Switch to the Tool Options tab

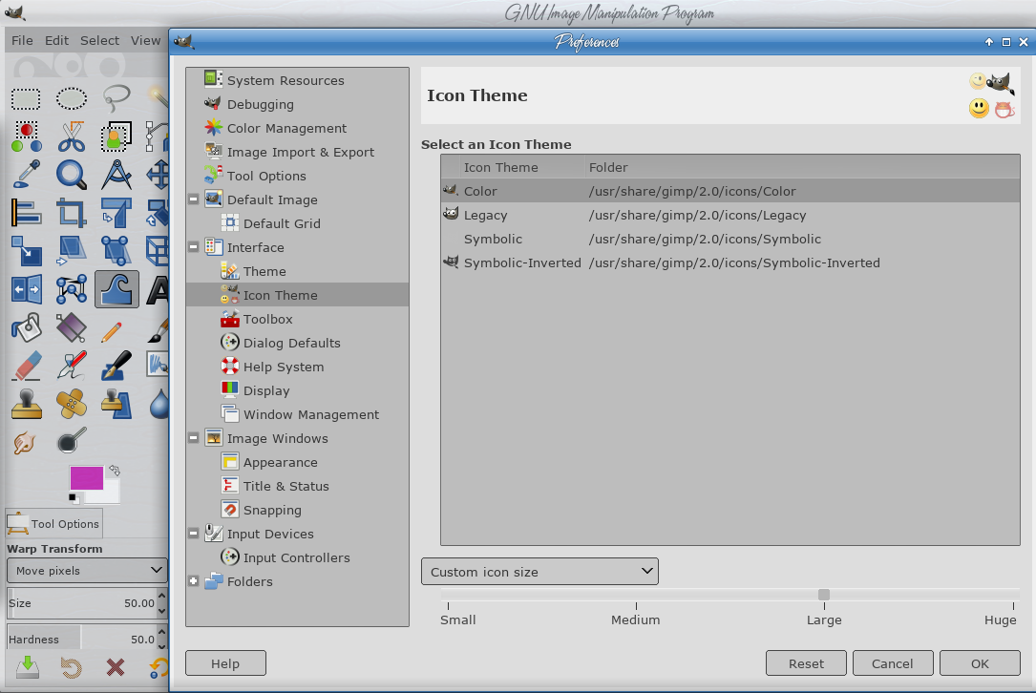click(53, 524)
